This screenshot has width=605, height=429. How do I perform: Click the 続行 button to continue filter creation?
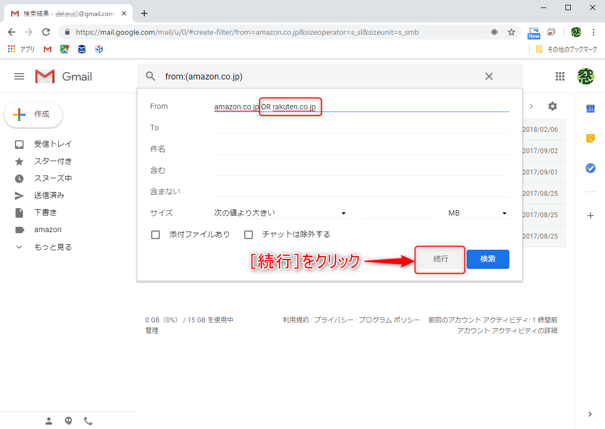pos(440,259)
